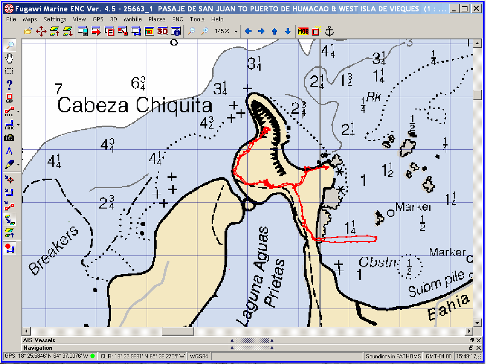Open the ENC menu
This screenshot has width=486, height=364.
pos(178,19)
